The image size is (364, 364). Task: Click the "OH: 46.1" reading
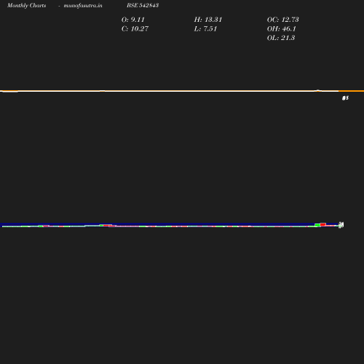282,29
